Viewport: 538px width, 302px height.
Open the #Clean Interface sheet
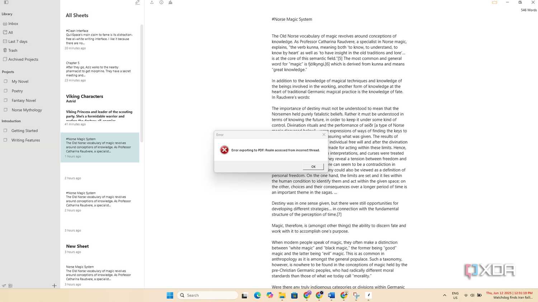(x=100, y=39)
